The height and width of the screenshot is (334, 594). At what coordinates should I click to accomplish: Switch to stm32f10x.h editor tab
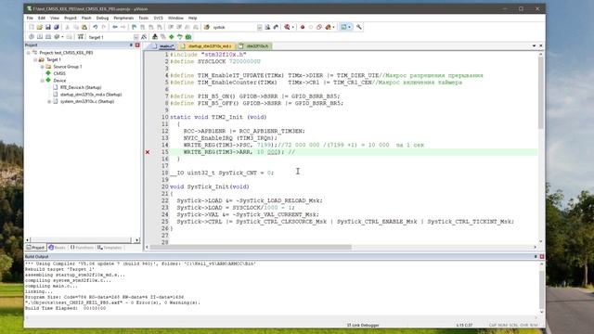tap(254, 46)
